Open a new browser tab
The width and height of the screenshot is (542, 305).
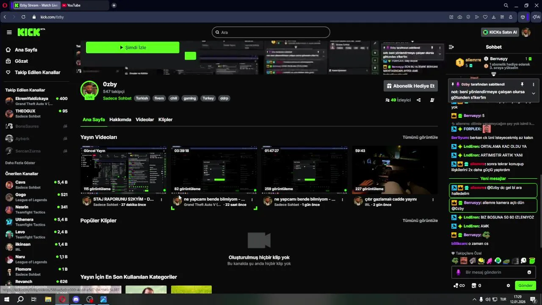click(114, 6)
